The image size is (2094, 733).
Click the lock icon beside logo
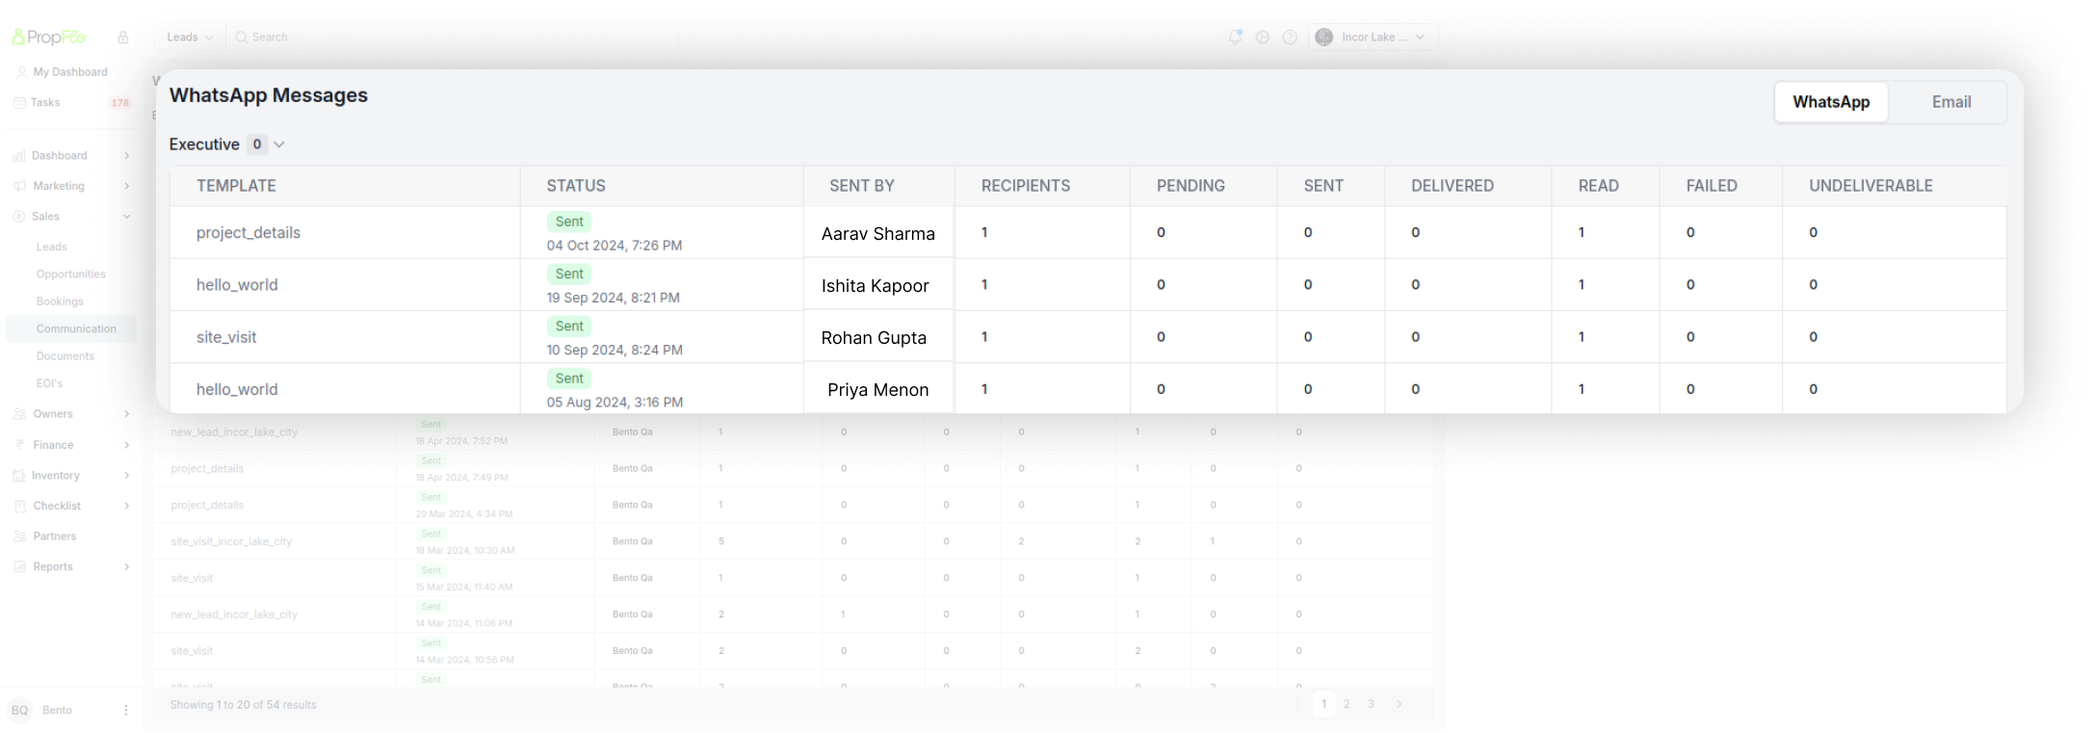[x=123, y=38]
